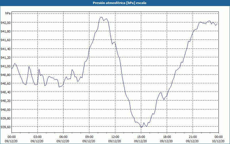Click the 10/12/20 date label
This screenshot has width=230, height=144.
(x=218, y=141)
